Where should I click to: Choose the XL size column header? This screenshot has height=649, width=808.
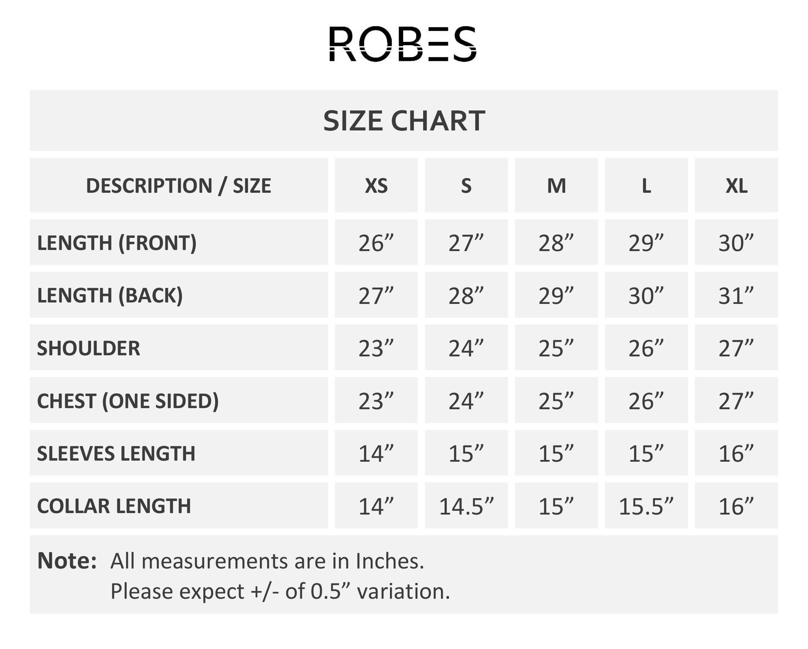[x=736, y=185]
